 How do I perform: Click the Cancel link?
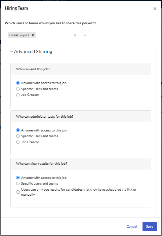tap(132, 227)
